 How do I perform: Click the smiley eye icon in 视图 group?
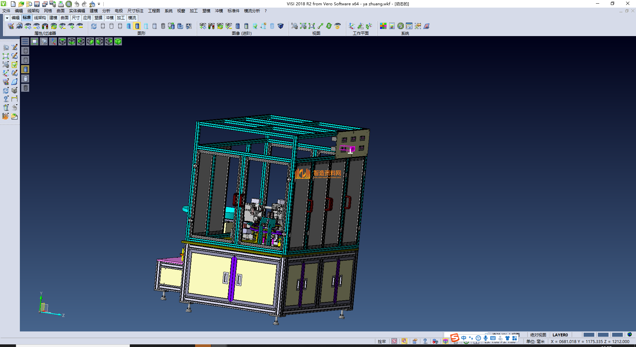click(x=338, y=26)
